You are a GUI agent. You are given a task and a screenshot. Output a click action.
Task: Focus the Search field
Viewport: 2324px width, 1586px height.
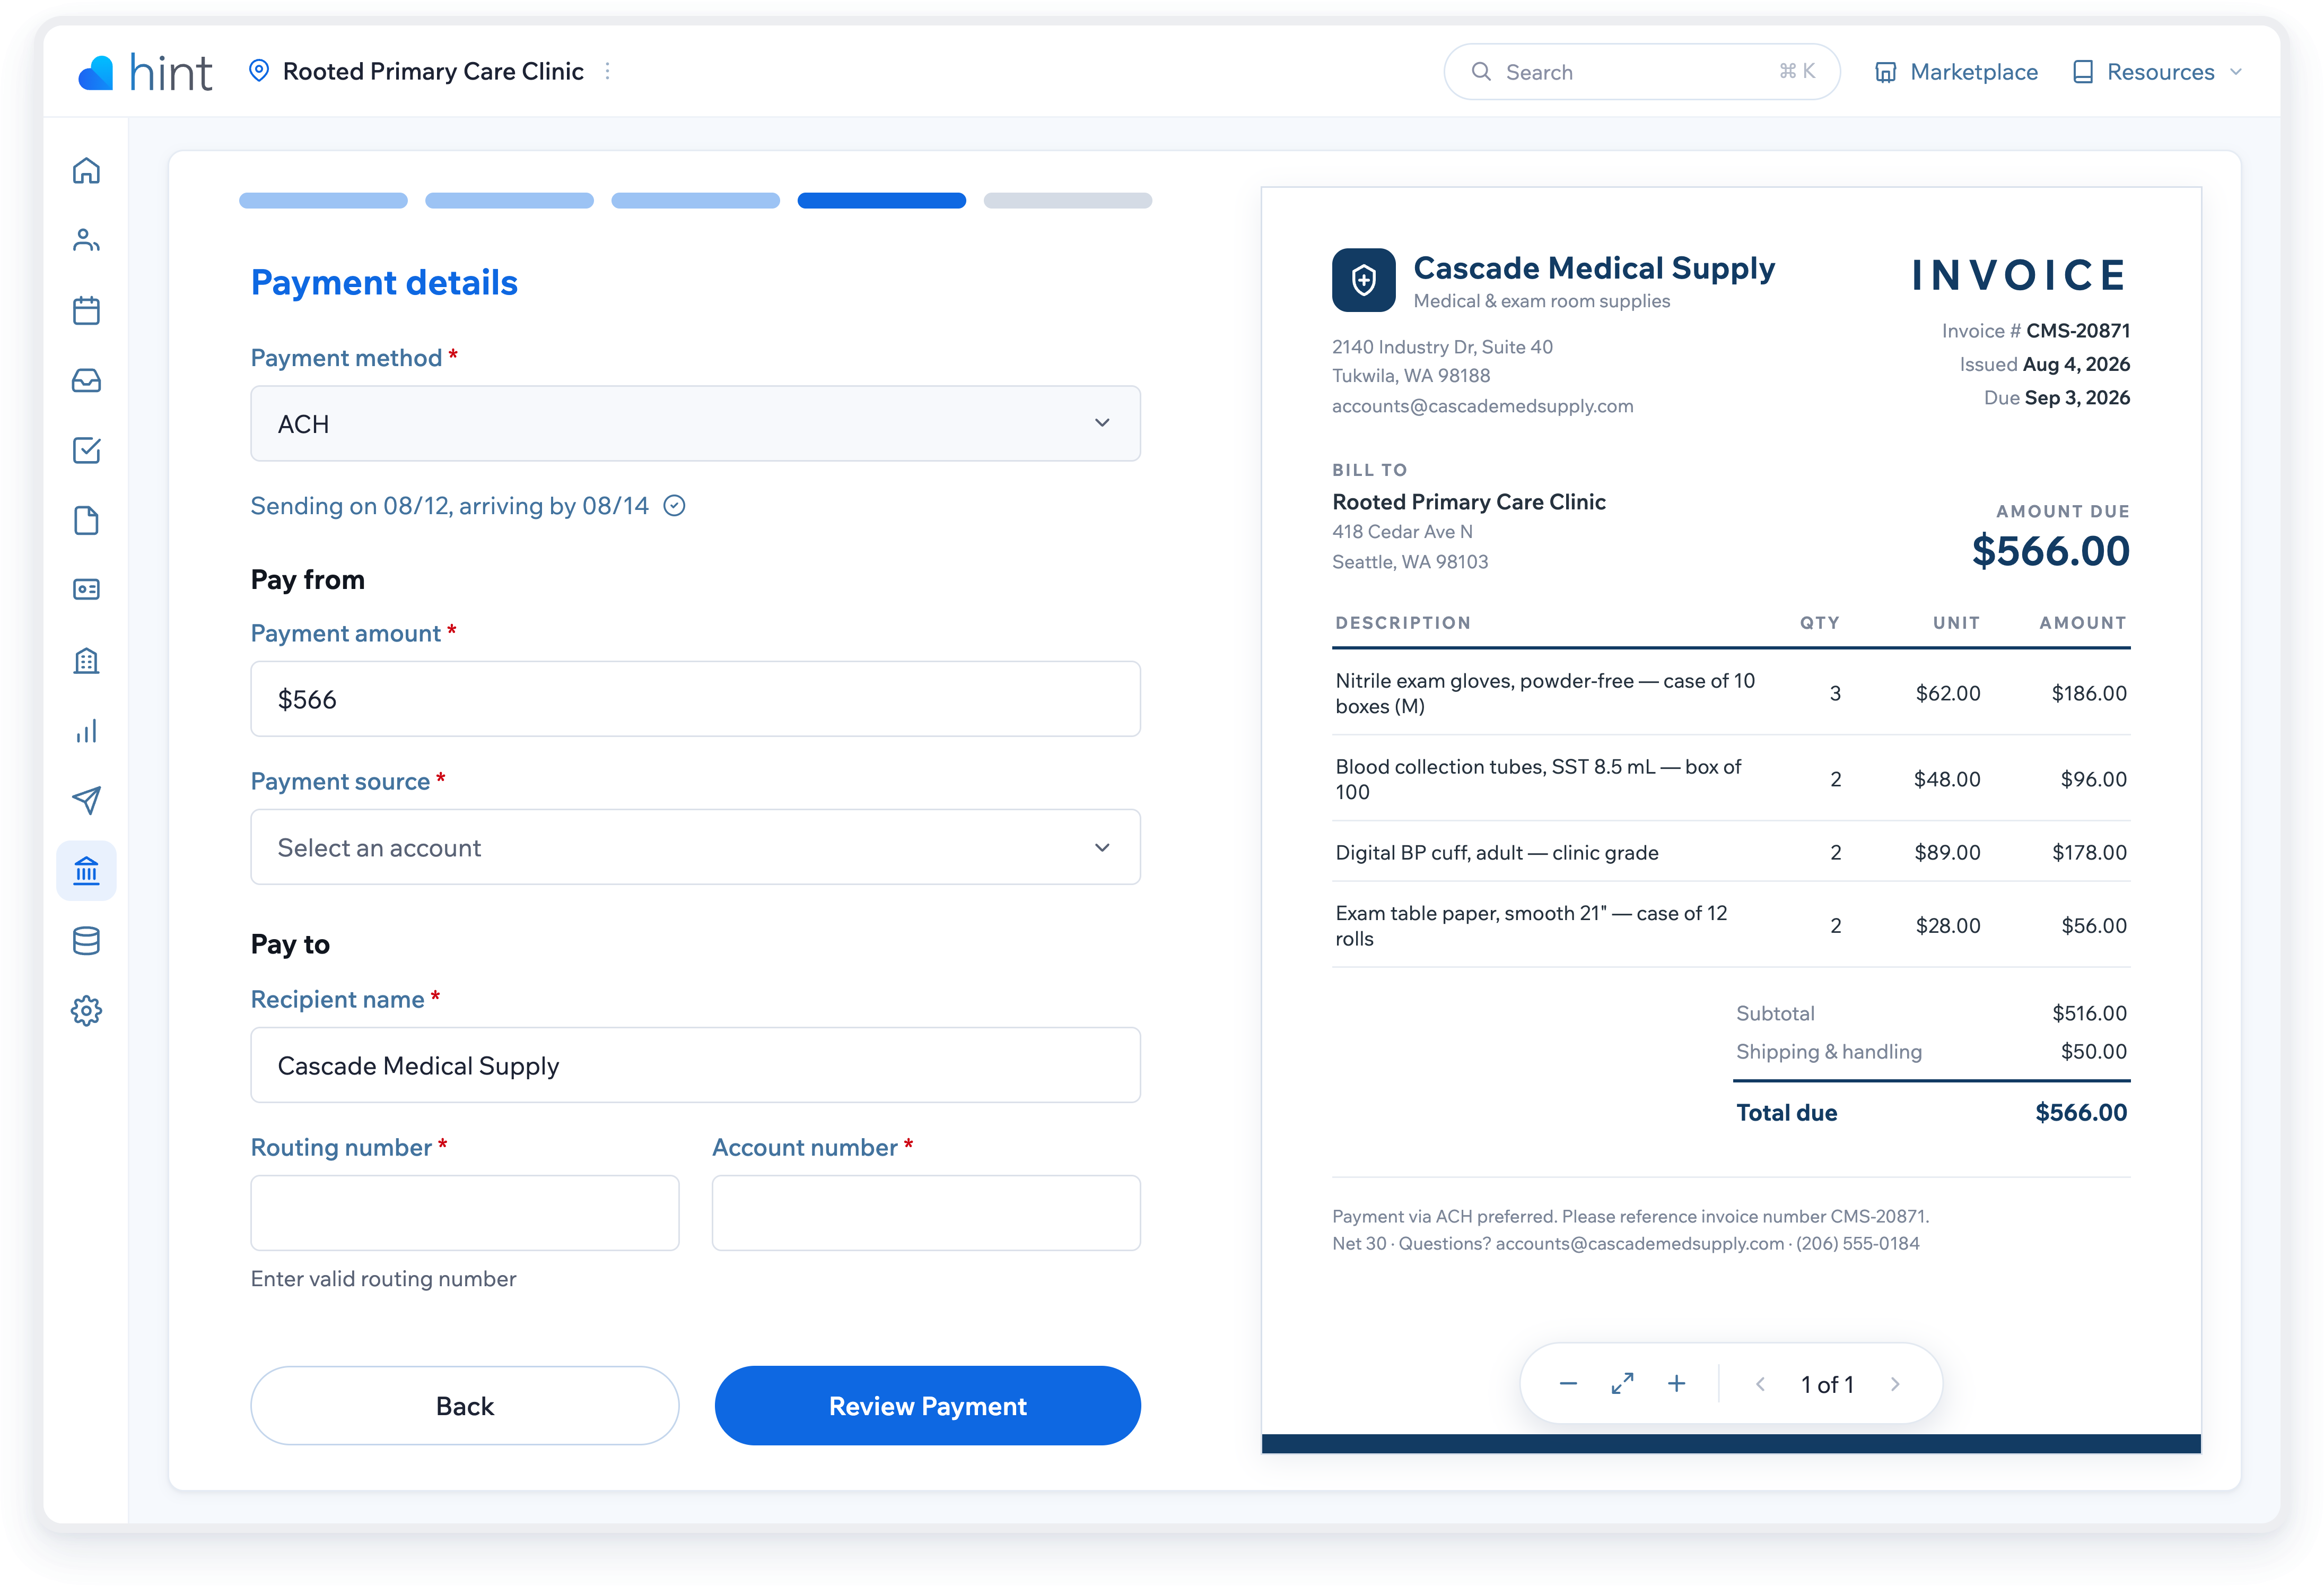point(1641,72)
